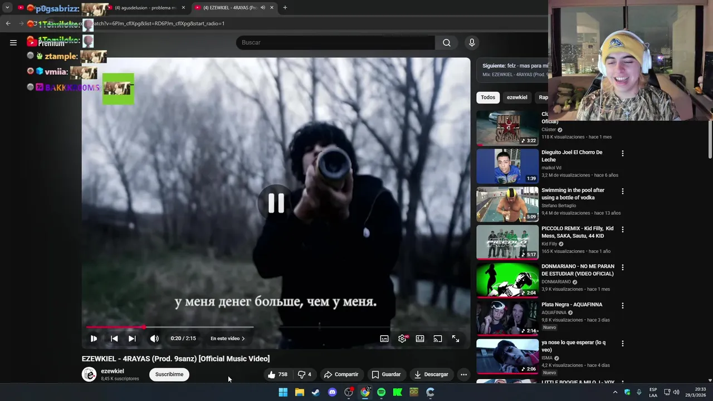Start voice search with the microphone
The width and height of the screenshot is (713, 401).
click(472, 42)
